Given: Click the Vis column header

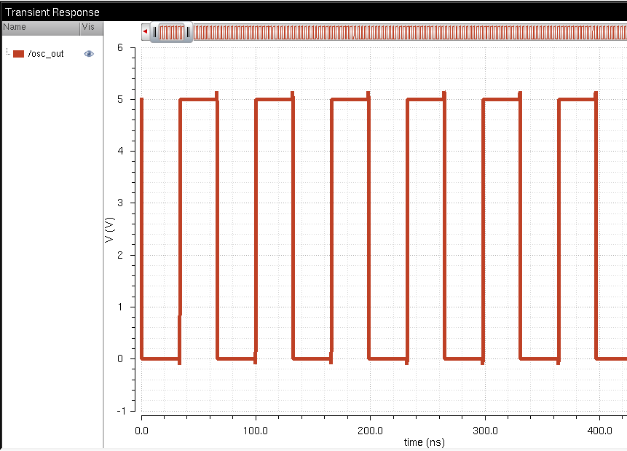Looking at the screenshot, I should tap(92, 28).
